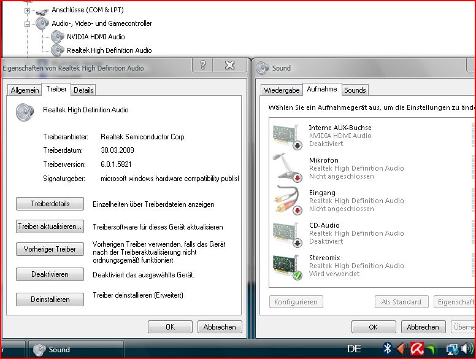The image size is (476, 359).
Task: Click Abbrechen in the Sound dialog
Action: pos(423,327)
